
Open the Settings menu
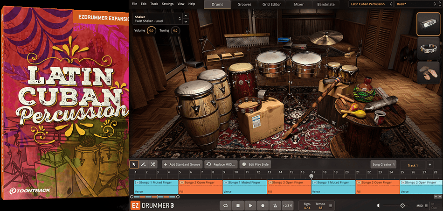(168, 4)
